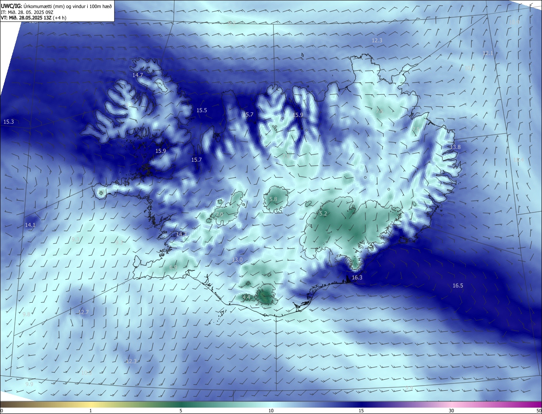Click the 16.5 value on the map

[x=458, y=286]
